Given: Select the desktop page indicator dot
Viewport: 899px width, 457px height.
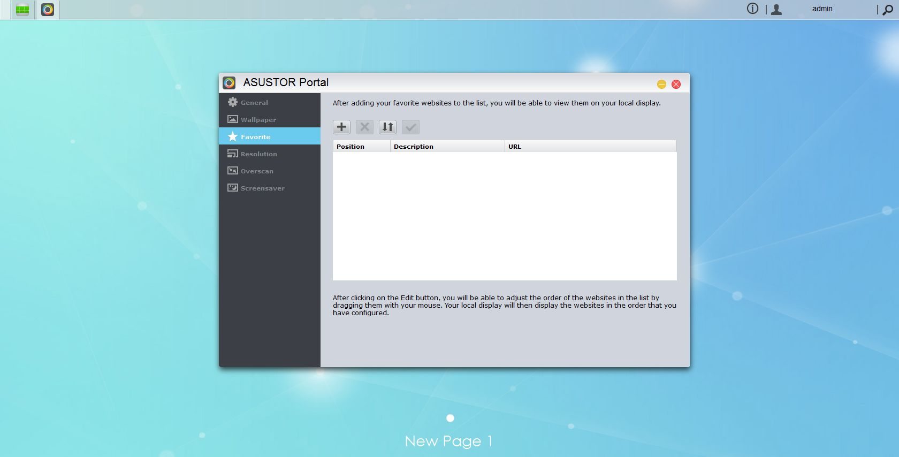Looking at the screenshot, I should click(450, 418).
